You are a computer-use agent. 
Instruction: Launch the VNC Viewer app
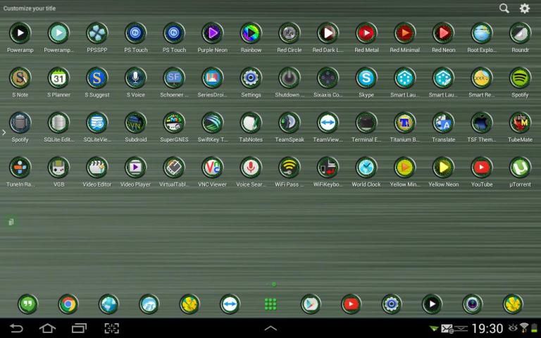click(212, 168)
